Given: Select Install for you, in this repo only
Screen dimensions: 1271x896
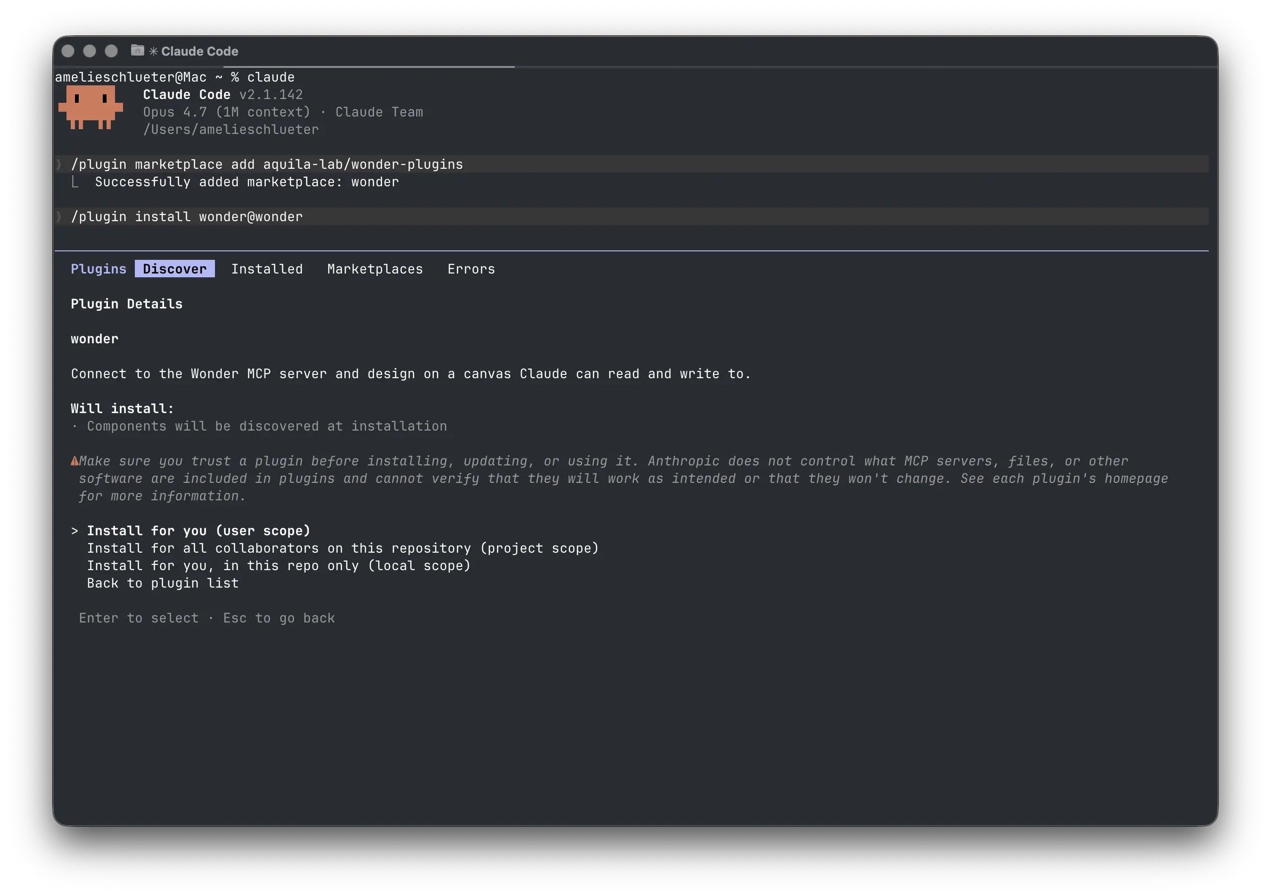Looking at the screenshot, I should coord(279,565).
